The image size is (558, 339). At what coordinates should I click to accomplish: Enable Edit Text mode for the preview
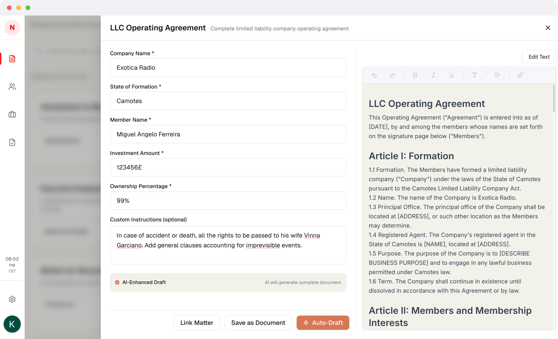[539, 57]
